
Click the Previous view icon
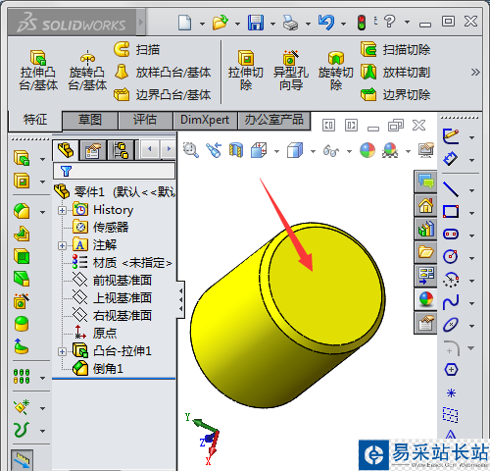pos(214,150)
